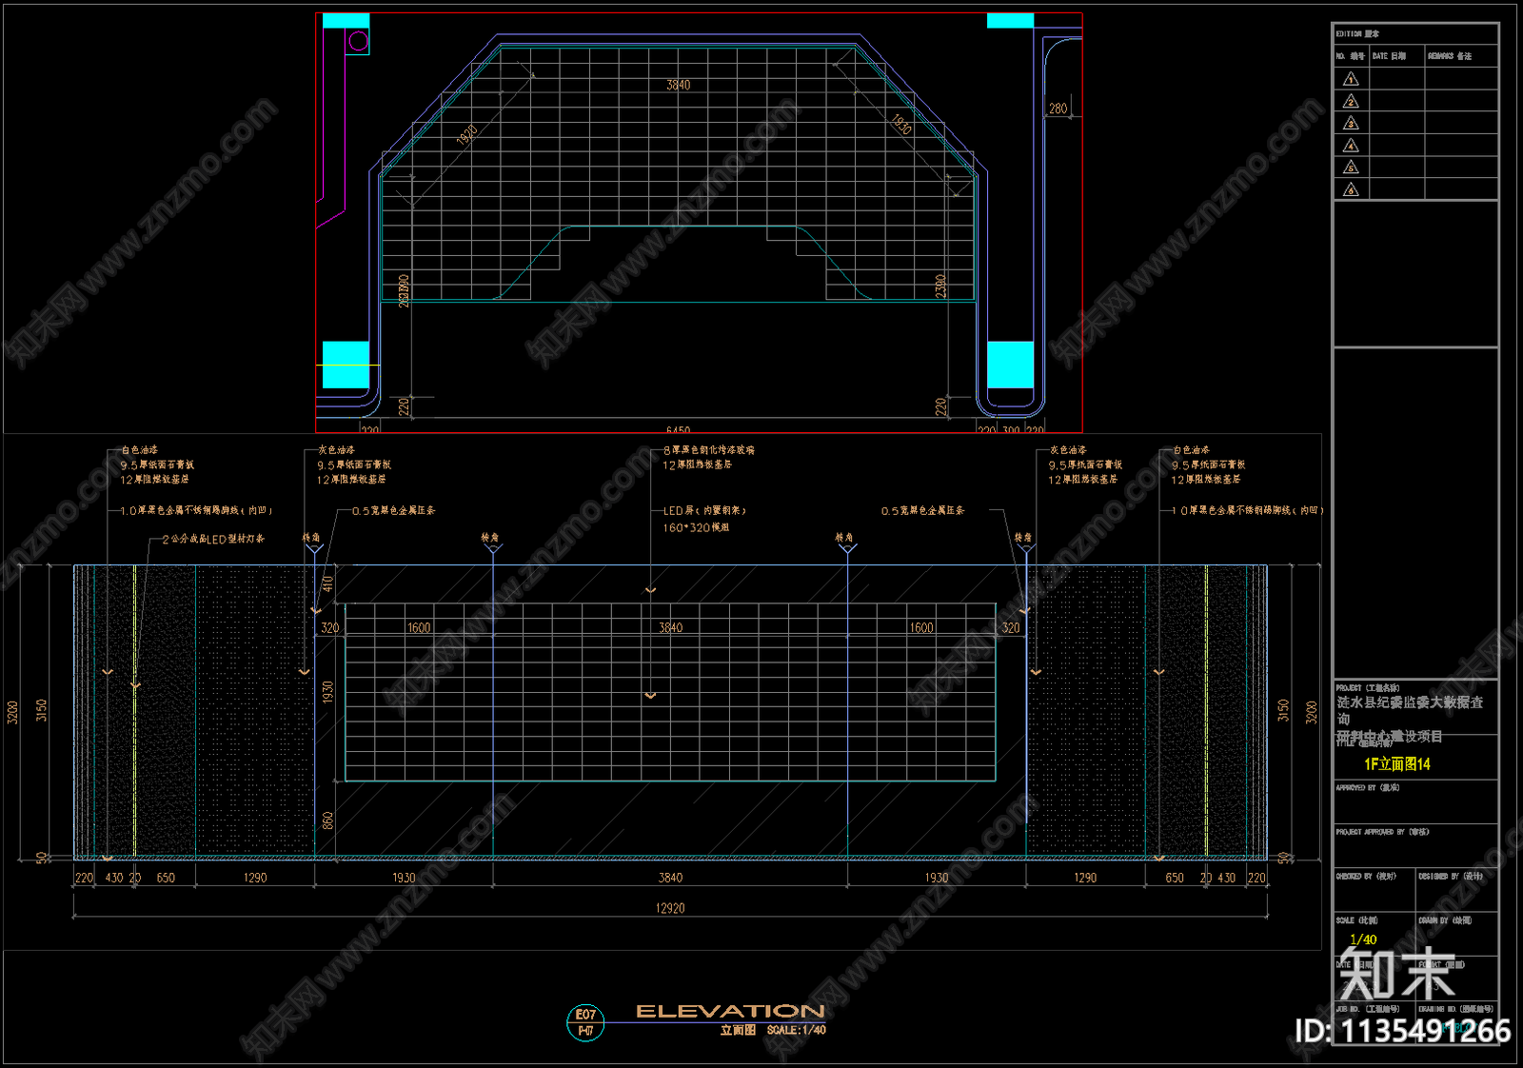1523x1068 pixels.
Task: Click the 860 vertical dimension
Action: (327, 820)
